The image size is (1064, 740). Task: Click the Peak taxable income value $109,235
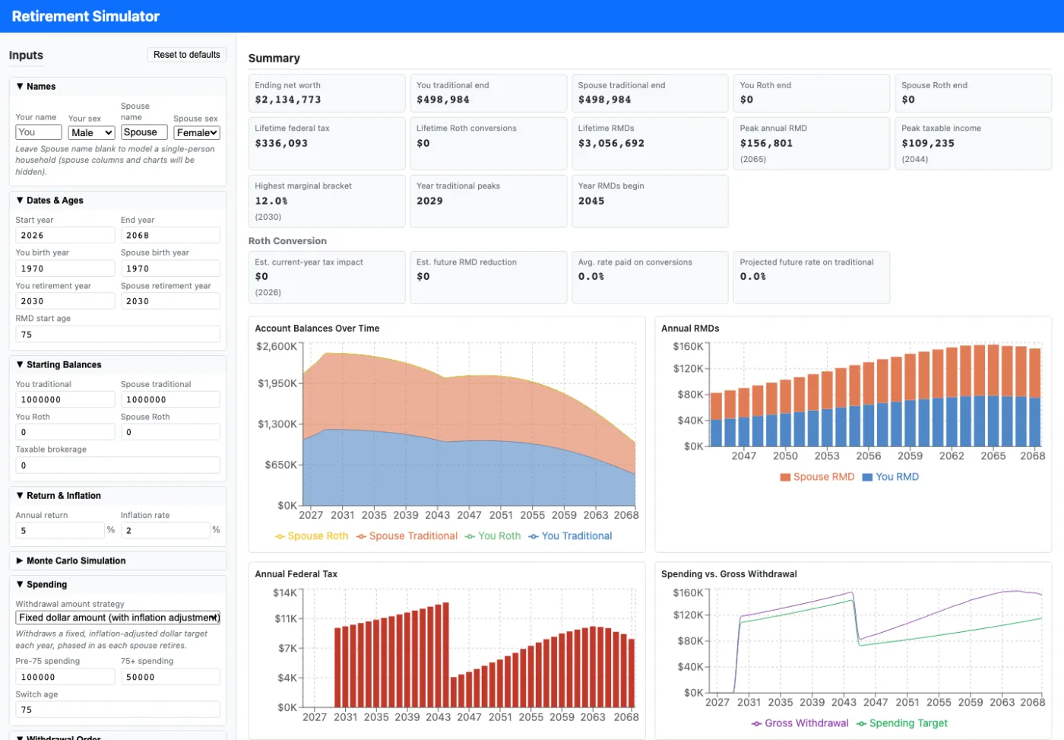(x=928, y=143)
